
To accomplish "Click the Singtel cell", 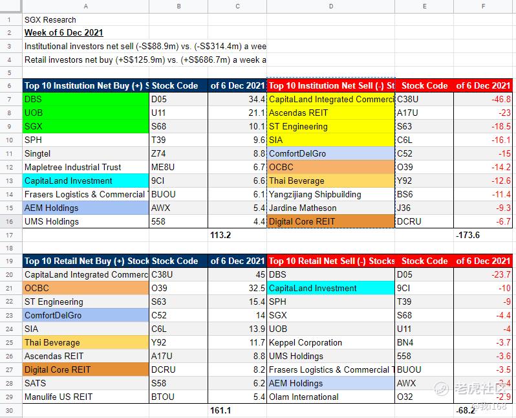I will pyautogui.click(x=85, y=153).
